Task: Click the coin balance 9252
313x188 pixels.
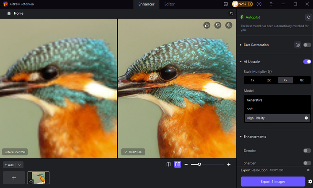Action: 243,4
